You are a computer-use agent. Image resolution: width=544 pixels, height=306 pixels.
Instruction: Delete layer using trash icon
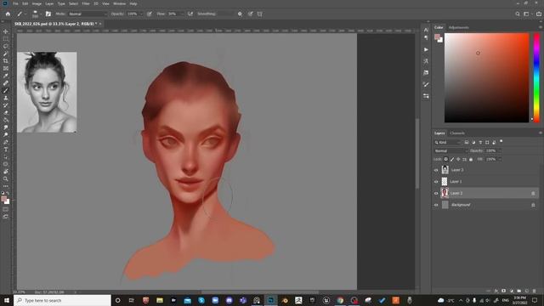coord(535,291)
